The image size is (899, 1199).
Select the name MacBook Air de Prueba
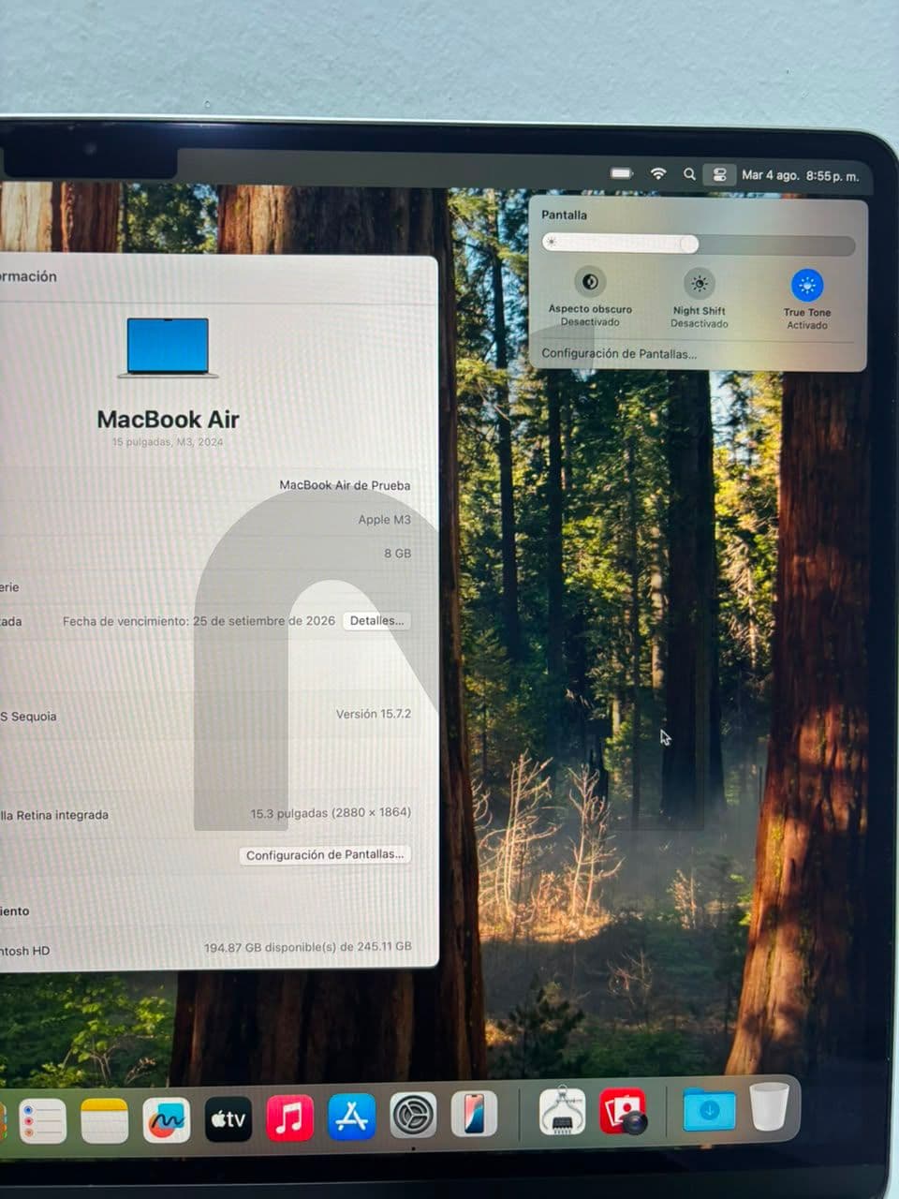click(345, 485)
